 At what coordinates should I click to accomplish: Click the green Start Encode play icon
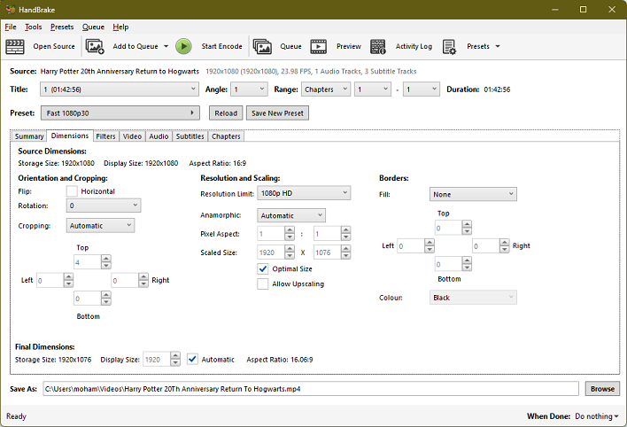[x=183, y=46]
